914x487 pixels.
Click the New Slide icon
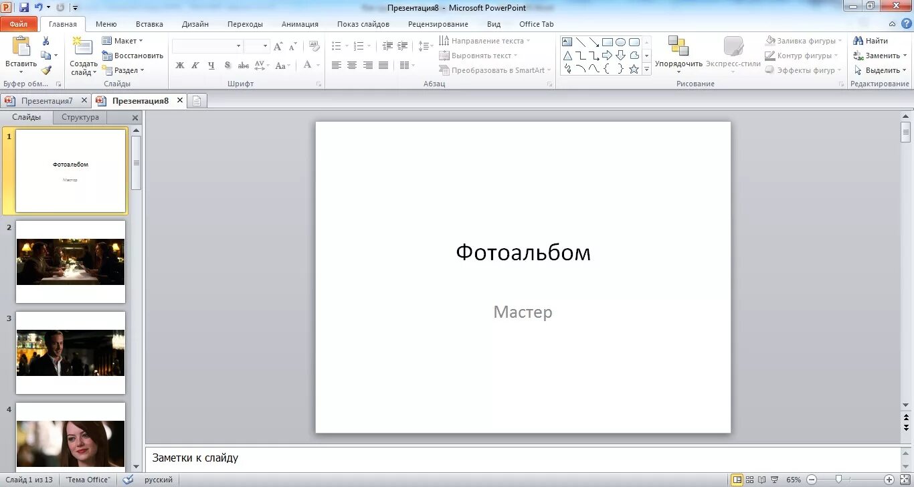(x=83, y=46)
